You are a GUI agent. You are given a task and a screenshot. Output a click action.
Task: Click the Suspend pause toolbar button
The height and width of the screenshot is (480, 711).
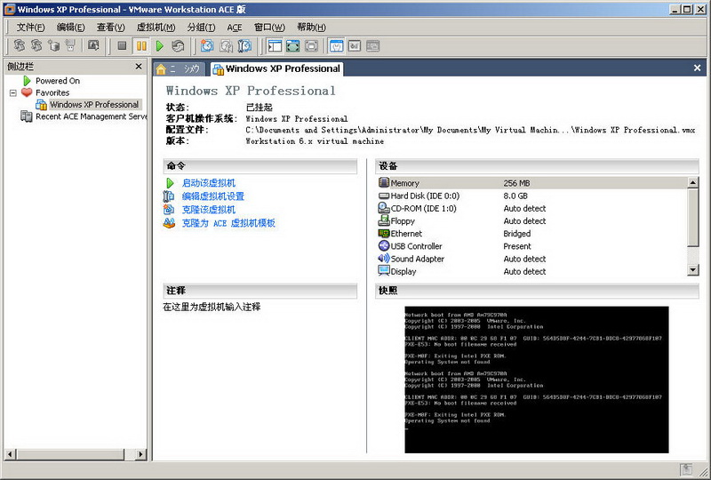141,46
